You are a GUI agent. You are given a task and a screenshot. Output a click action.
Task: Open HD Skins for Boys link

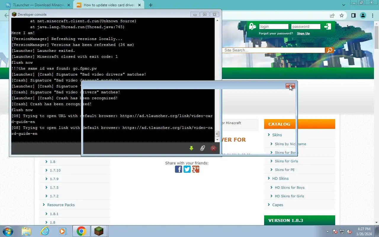[x=290, y=188]
